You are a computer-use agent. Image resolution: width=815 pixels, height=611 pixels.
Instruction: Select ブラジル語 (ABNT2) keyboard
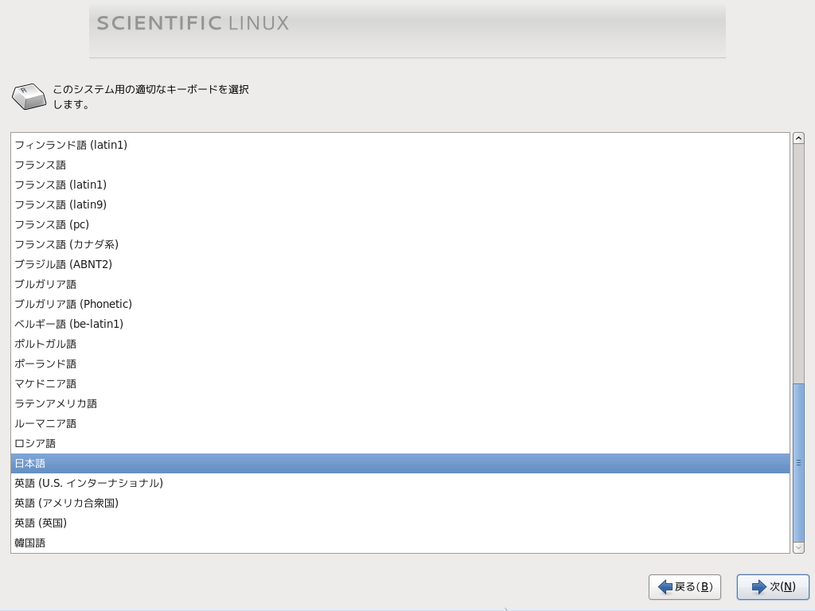400,264
